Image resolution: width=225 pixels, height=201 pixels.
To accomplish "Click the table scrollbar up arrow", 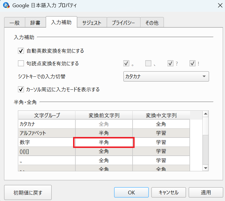I will (206, 114).
